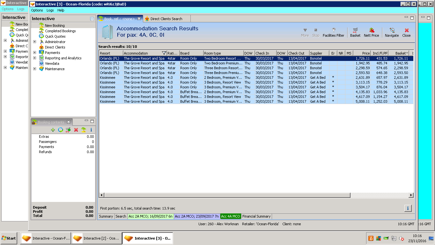
Task: Open the Acc 2A MCO 16/09/2017 6n tab
Action: click(x=151, y=216)
